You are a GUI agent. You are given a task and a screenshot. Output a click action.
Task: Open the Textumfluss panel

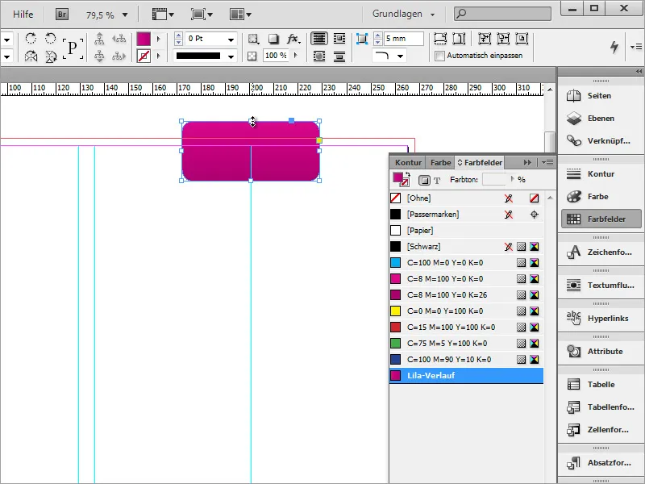601,285
